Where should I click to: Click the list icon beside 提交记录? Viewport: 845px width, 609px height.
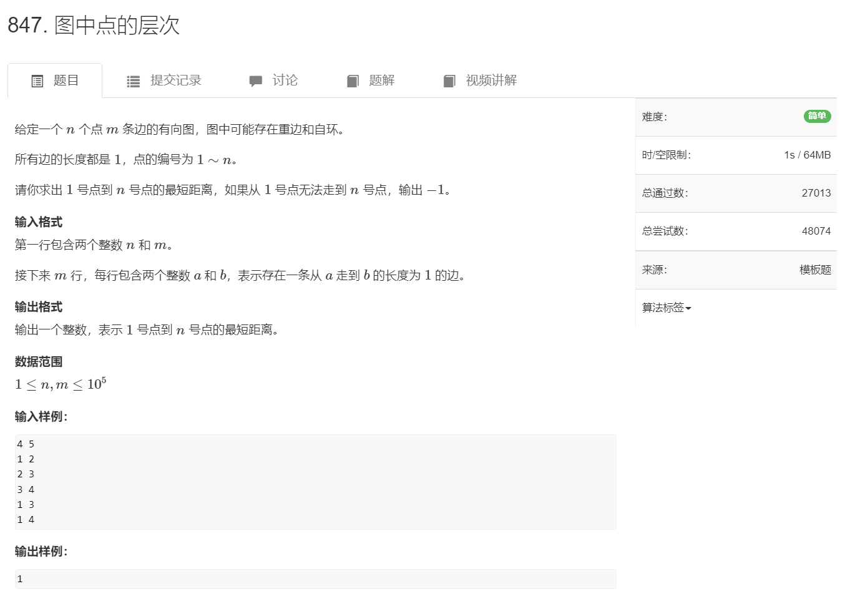(x=133, y=80)
